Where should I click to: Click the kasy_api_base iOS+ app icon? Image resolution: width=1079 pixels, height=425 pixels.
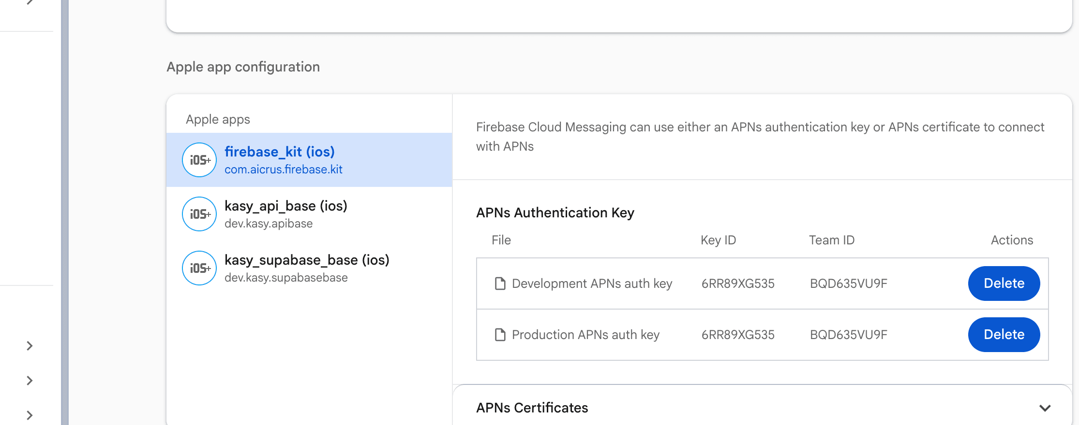[x=199, y=214]
